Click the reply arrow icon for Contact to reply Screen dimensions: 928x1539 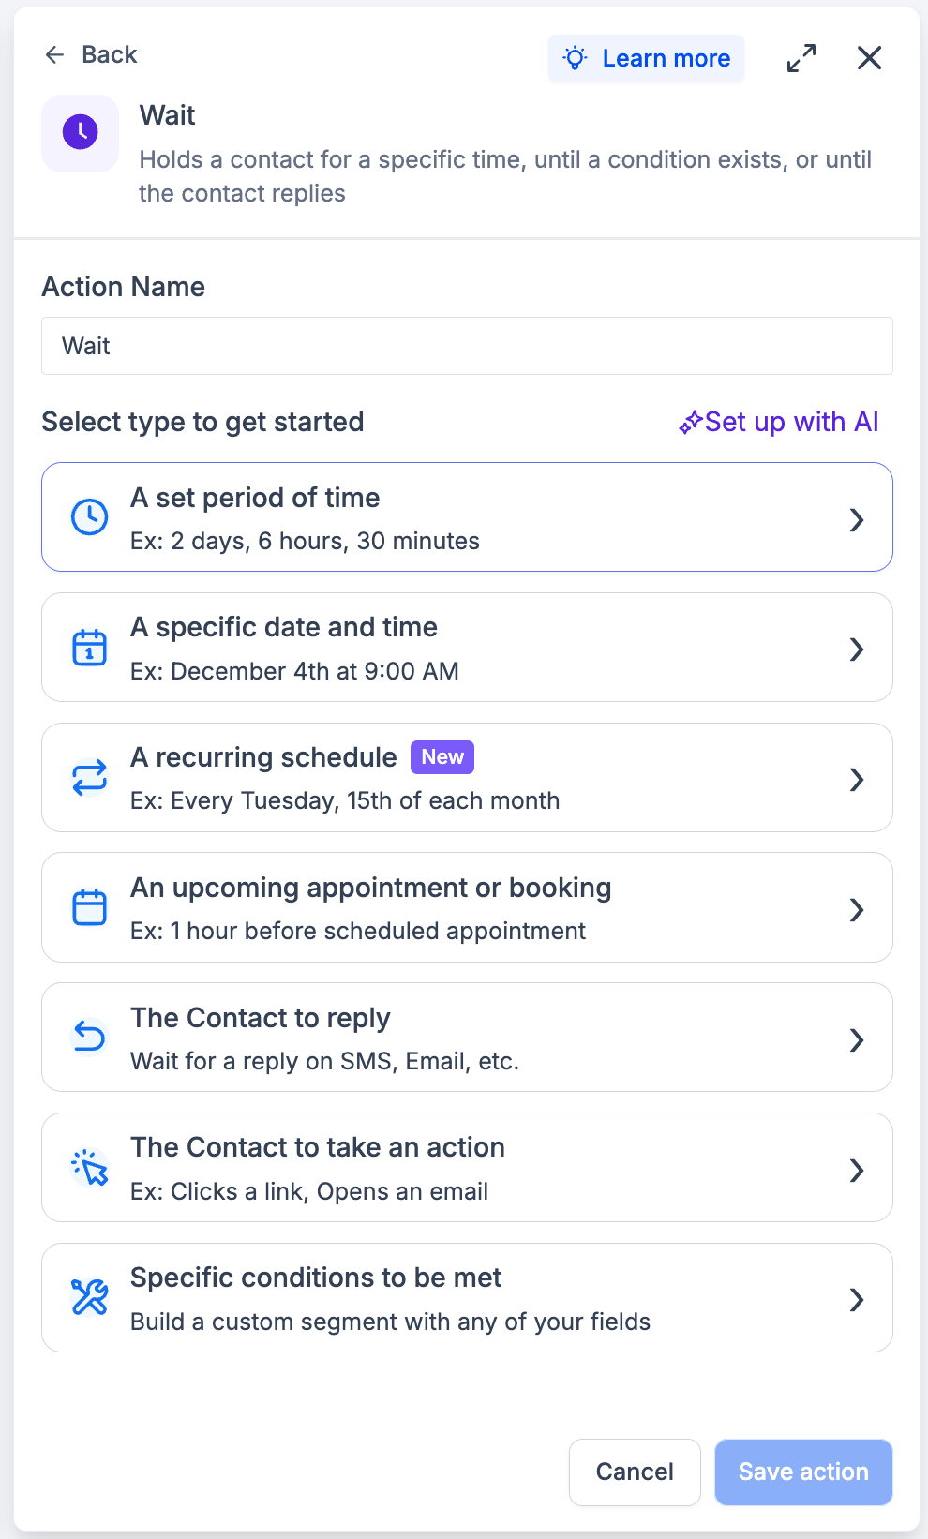click(x=90, y=1038)
